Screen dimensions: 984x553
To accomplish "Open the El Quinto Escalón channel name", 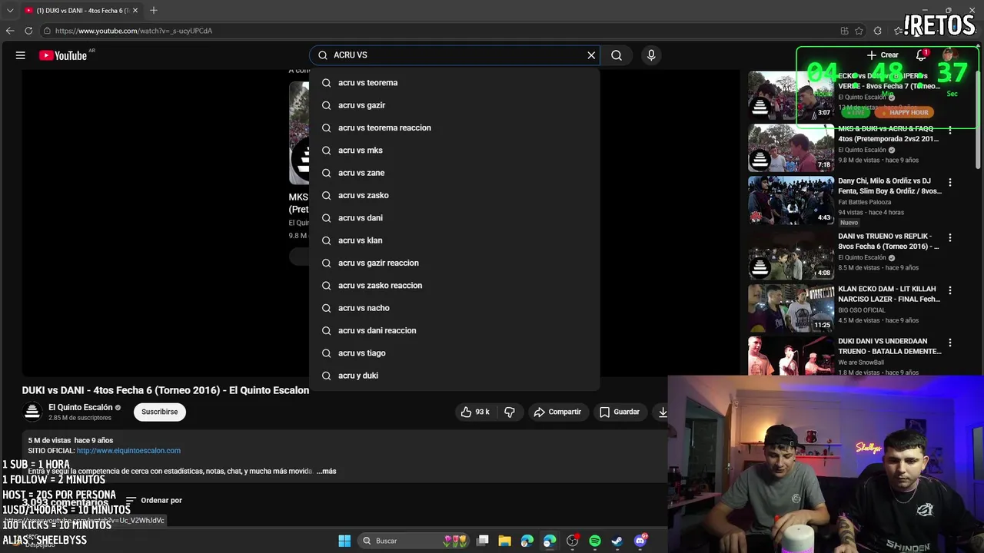I will click(x=81, y=407).
